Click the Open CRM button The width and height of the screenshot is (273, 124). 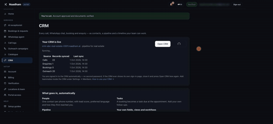163,44
